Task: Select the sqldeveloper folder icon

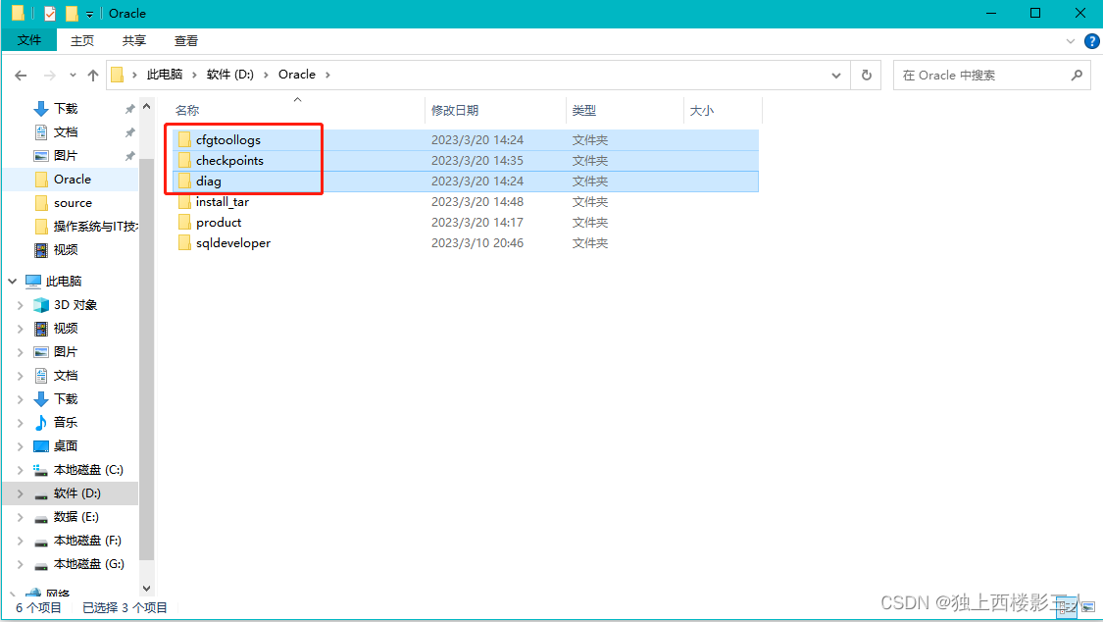Action: [184, 242]
